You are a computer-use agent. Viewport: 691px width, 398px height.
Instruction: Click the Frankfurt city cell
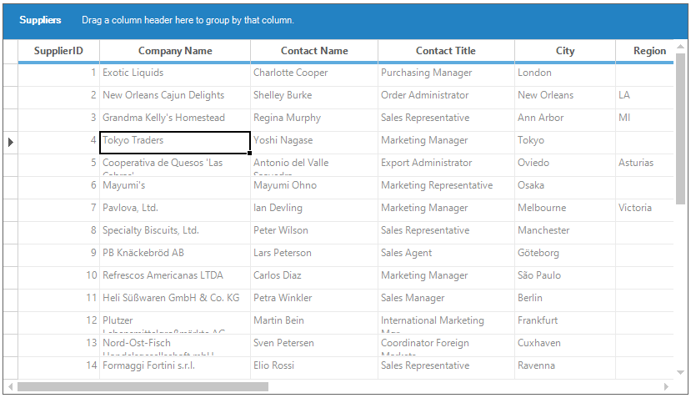[565, 323]
